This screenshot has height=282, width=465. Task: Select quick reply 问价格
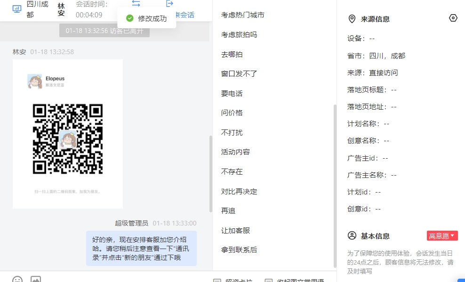coord(232,113)
